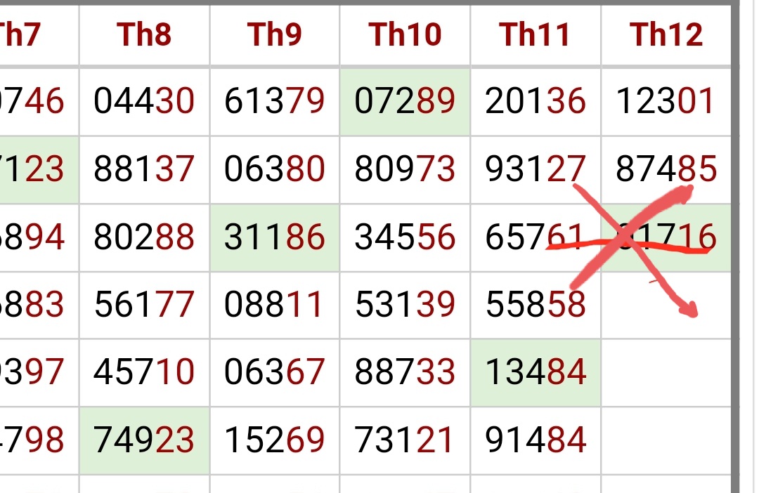Click the Th12 column header
This screenshot has width=759, height=493.
[x=666, y=34]
